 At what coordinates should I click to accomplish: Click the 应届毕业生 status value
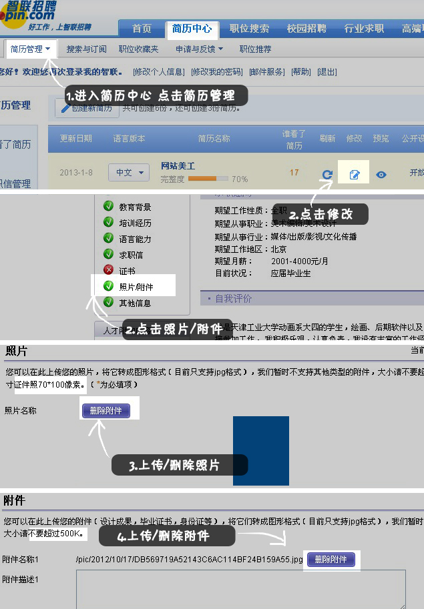[x=290, y=273]
